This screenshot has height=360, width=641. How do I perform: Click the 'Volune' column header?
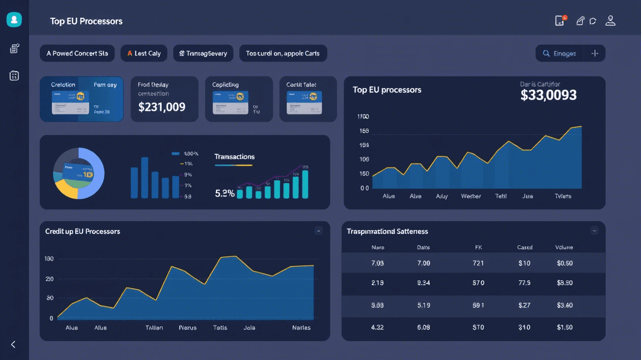564,247
